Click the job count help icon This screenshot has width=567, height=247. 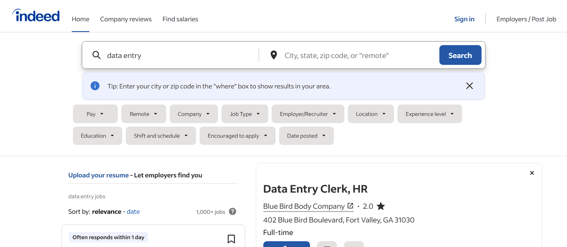[x=232, y=211]
